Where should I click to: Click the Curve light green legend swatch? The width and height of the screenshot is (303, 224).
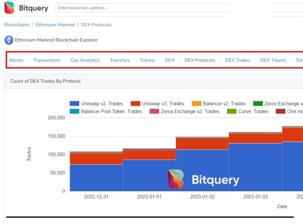tap(232, 111)
